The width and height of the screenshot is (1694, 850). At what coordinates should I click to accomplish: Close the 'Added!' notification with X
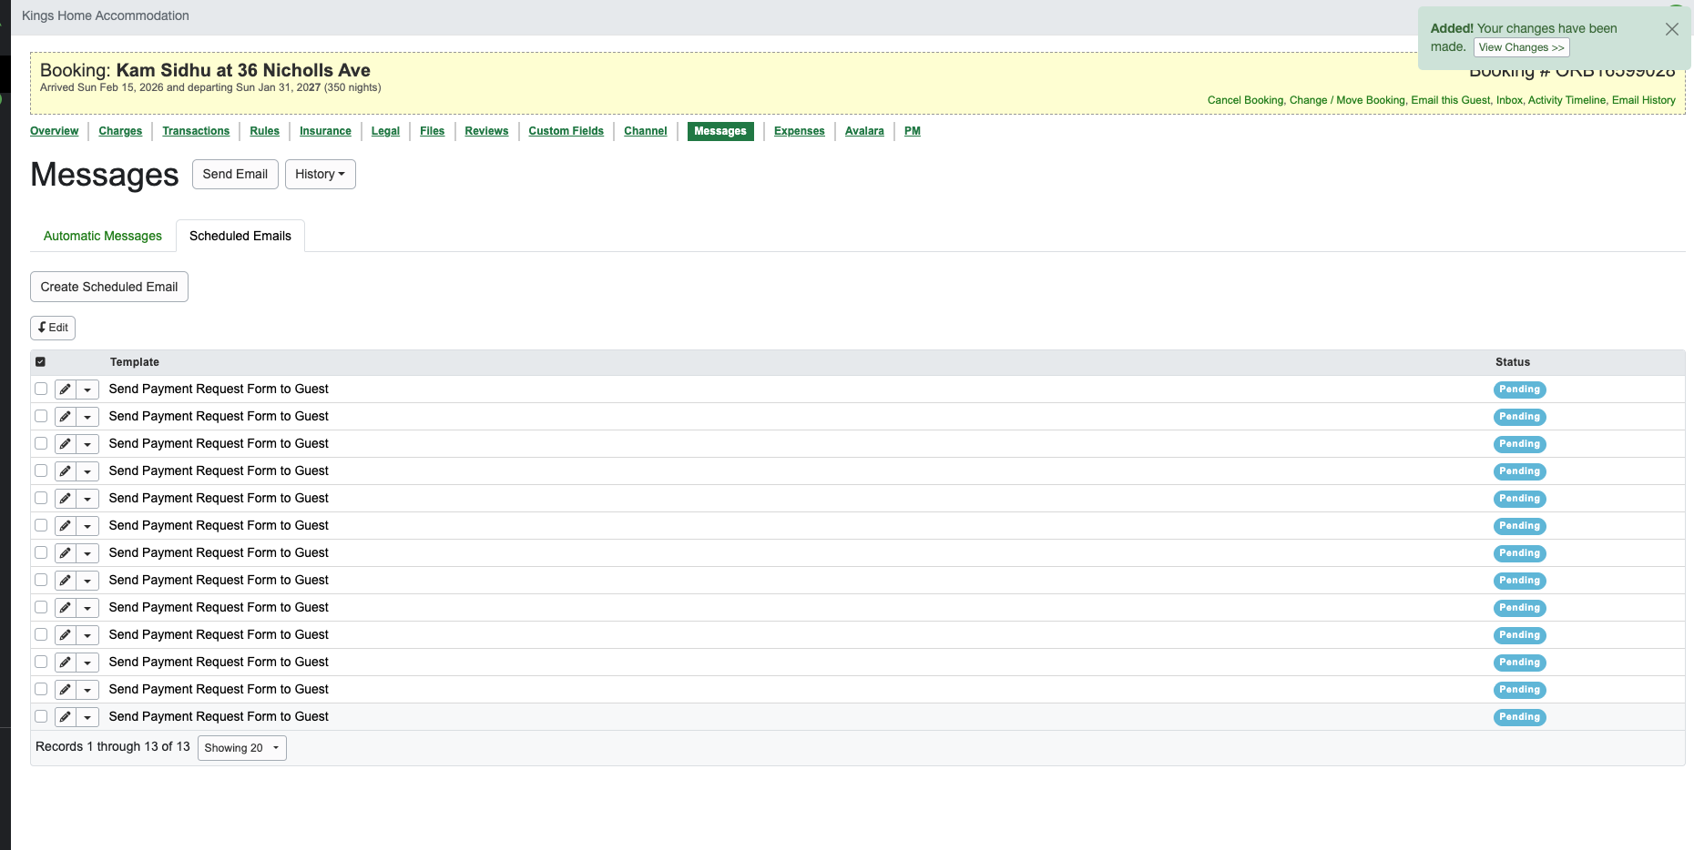(x=1671, y=29)
